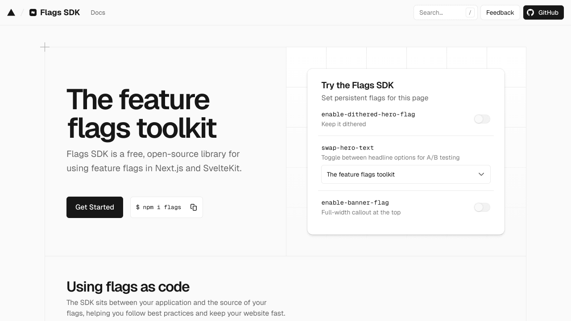The image size is (571, 321).
Task: Click the "$ npm i flags" install snippet
Action: click(x=158, y=207)
